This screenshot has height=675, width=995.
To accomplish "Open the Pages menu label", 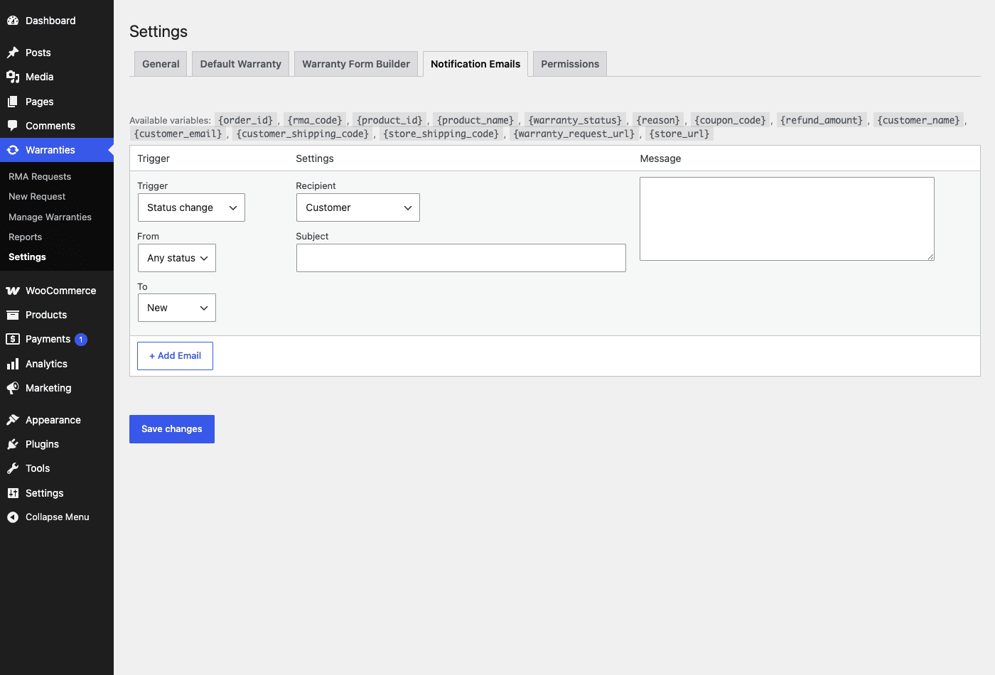I will point(40,102).
